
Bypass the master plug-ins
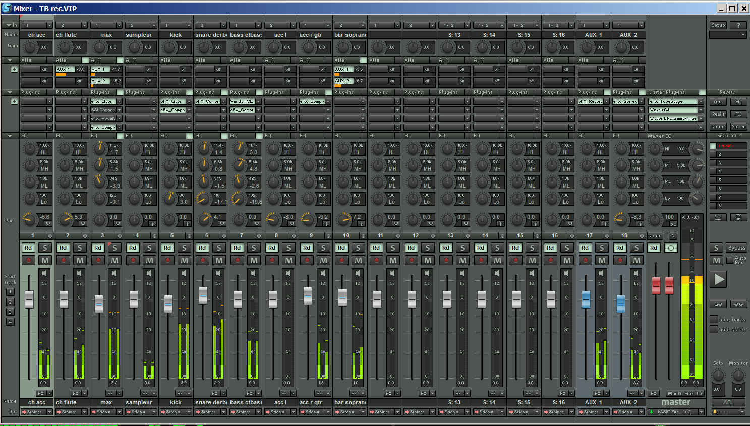pyautogui.click(x=736, y=248)
